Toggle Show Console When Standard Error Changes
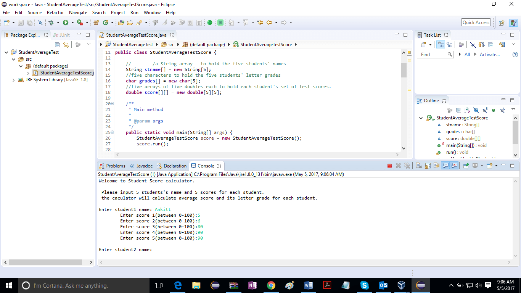Viewport: 521px width, 293px height. click(x=453, y=166)
